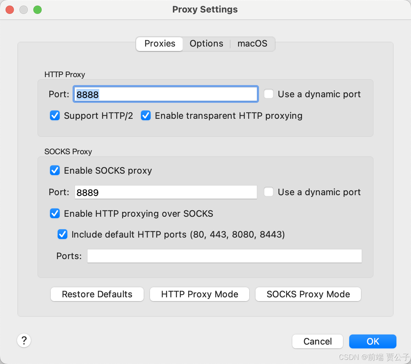Toggle Include default HTTP ports checkbox
The width and height of the screenshot is (411, 364).
click(x=62, y=234)
